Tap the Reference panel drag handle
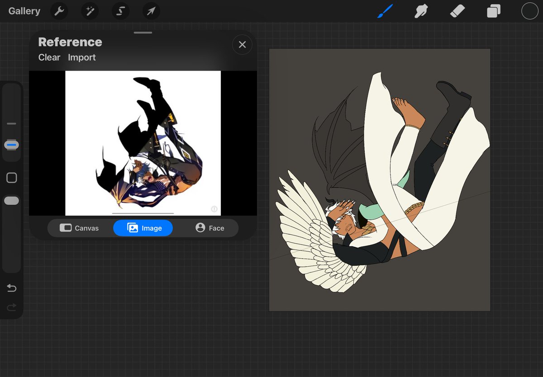This screenshot has height=377, width=543. point(143,33)
